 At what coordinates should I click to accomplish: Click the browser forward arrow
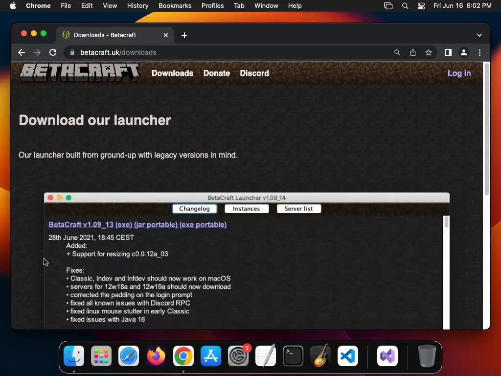[37, 52]
